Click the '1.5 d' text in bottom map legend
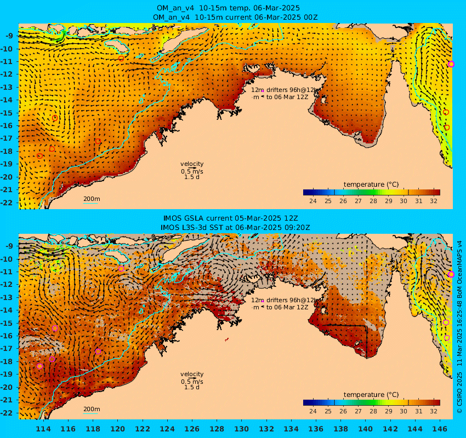The height and width of the screenshot is (438, 466). tap(192, 387)
